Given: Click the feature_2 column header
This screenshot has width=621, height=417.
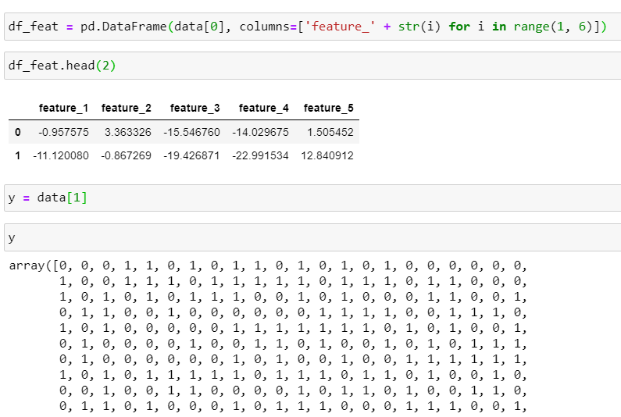Looking at the screenshot, I should [126, 108].
